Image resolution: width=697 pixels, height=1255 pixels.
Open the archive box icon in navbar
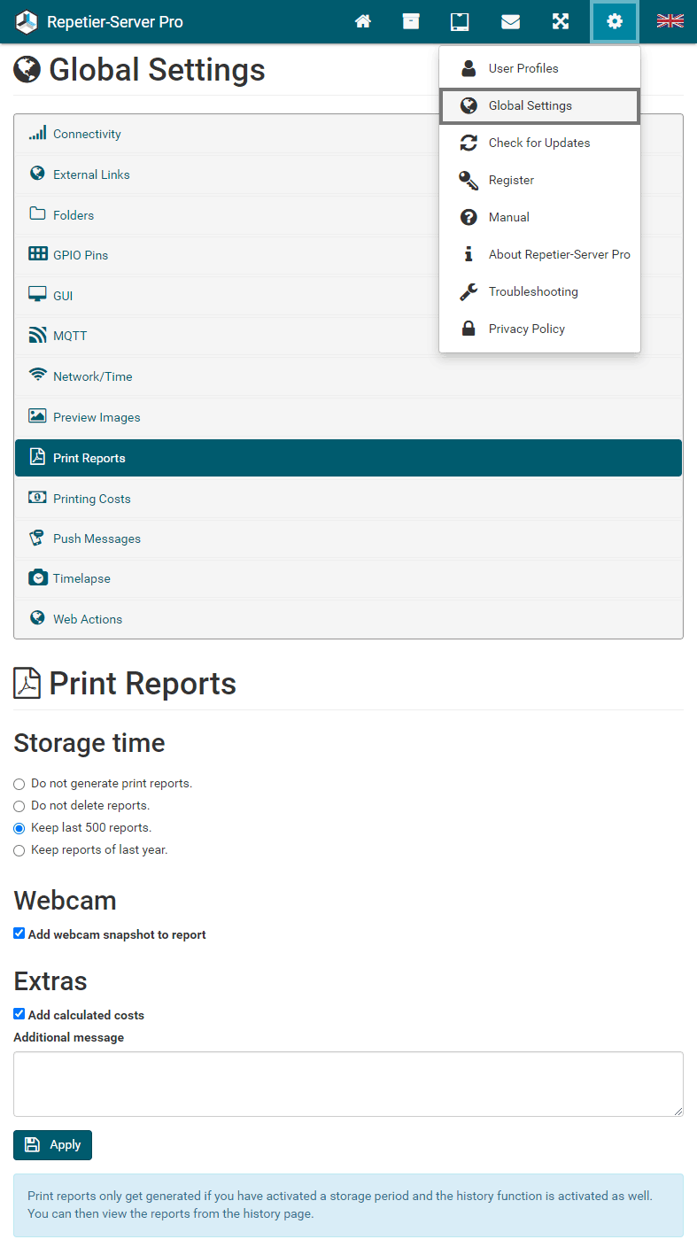click(x=411, y=22)
